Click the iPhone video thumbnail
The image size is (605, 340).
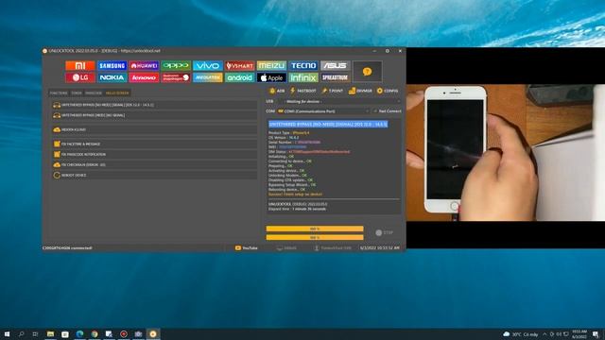[x=506, y=153]
